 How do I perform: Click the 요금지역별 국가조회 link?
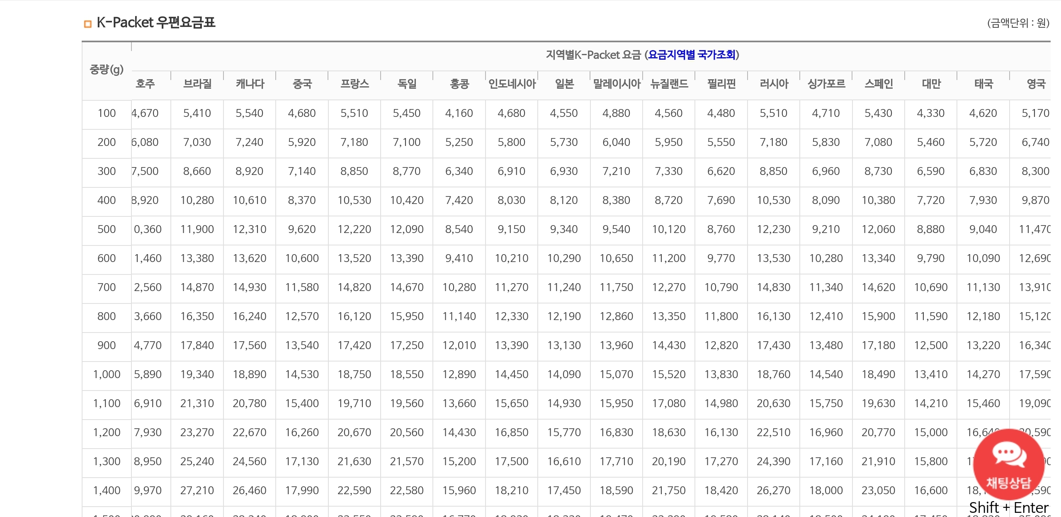(x=692, y=55)
